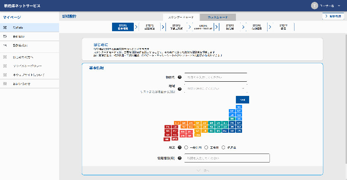
Task: Select the 一般用 radio button
Action: coord(186,147)
